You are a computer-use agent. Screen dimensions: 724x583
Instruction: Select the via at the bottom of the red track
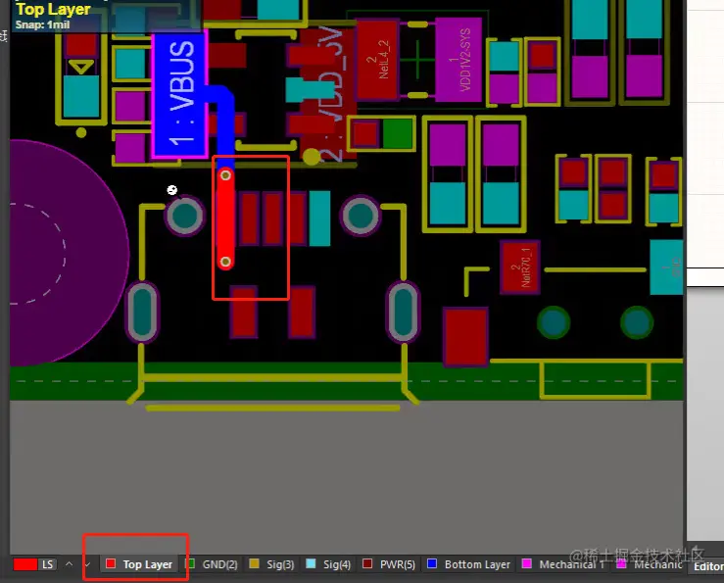click(x=225, y=263)
